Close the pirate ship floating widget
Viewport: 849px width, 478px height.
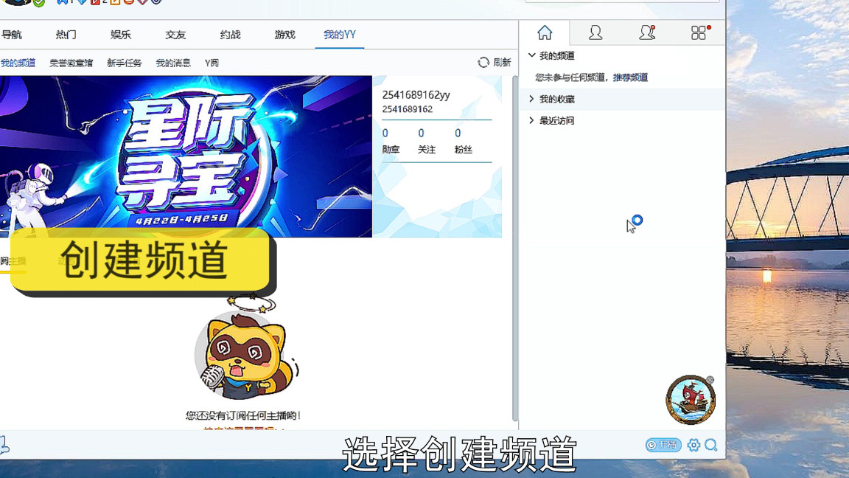(710, 380)
